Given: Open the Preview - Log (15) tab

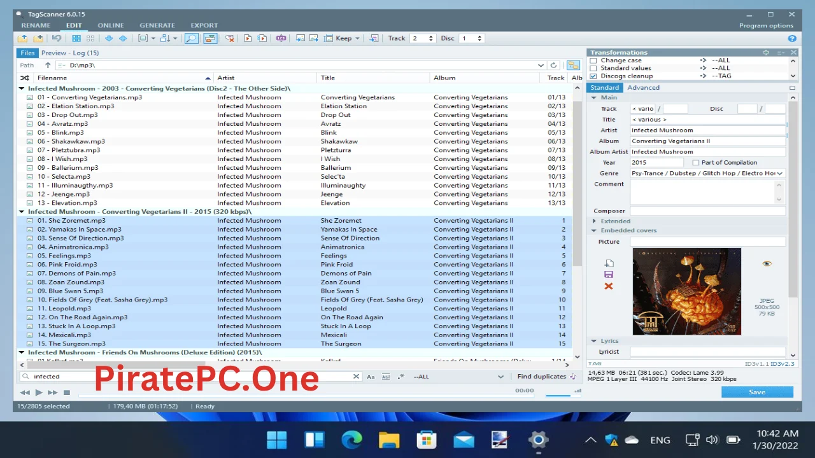Looking at the screenshot, I should [70, 53].
